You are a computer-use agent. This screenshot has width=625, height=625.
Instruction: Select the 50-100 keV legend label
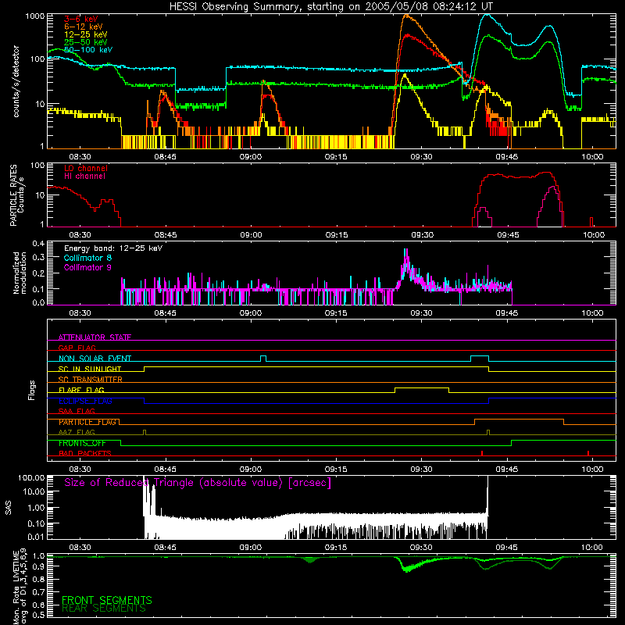(88, 50)
